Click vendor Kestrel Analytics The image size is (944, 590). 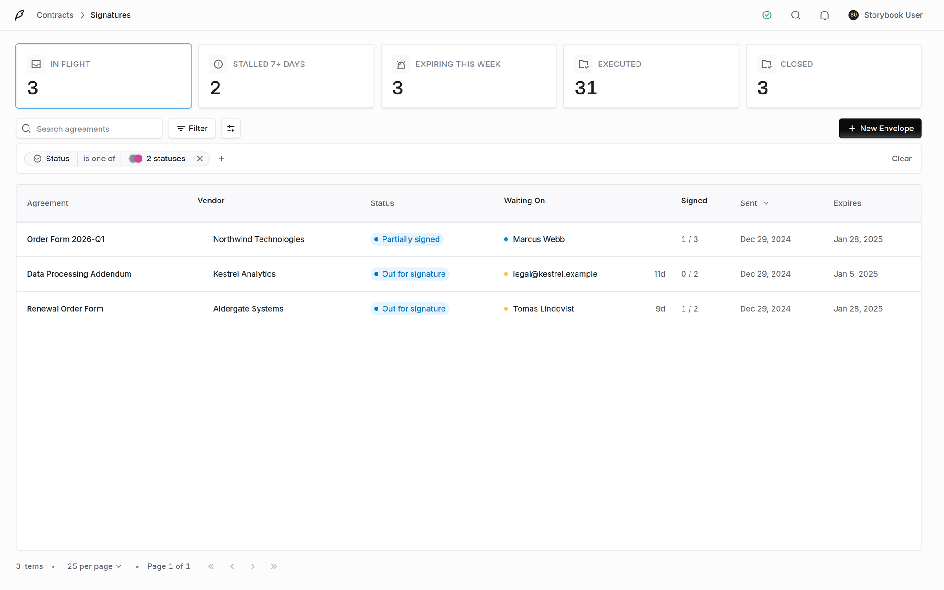coord(244,274)
